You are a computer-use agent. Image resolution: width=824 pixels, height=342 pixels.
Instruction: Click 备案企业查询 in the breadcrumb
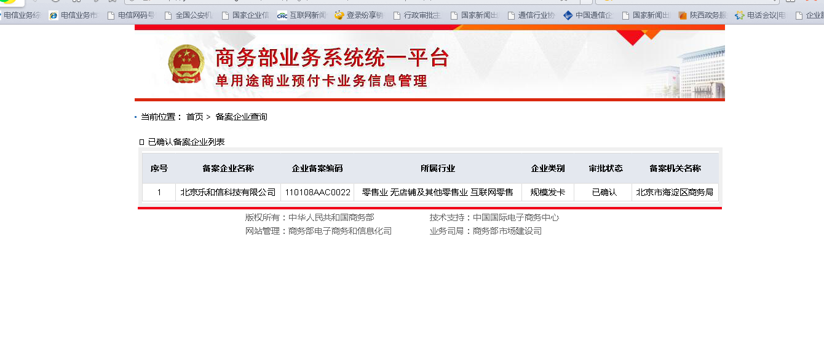pyautogui.click(x=241, y=117)
